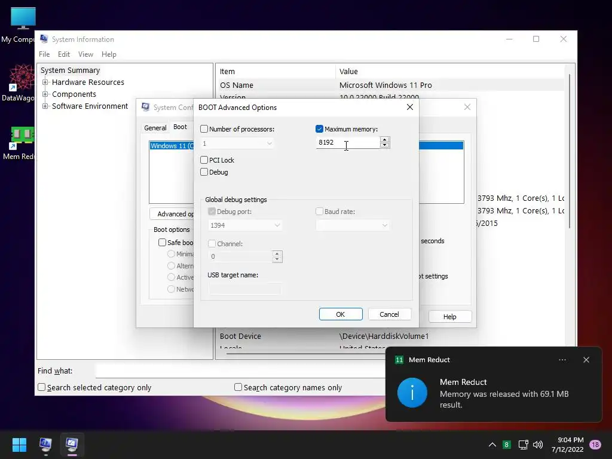The height and width of the screenshot is (459, 612).
Task: Toggle the Safe boot checkbox
Action: point(163,243)
